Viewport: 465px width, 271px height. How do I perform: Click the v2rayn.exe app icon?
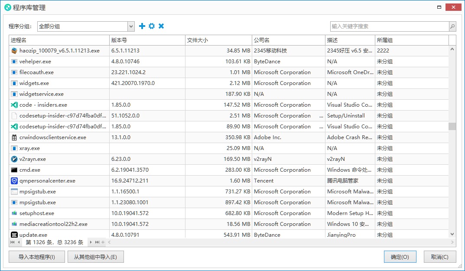coord(14,159)
